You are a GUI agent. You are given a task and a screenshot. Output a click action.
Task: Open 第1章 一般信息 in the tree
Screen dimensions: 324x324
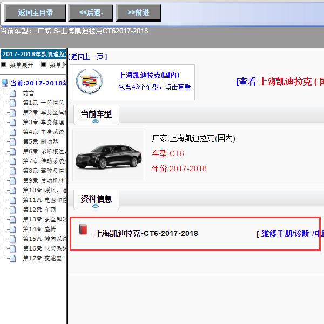tap(43, 103)
